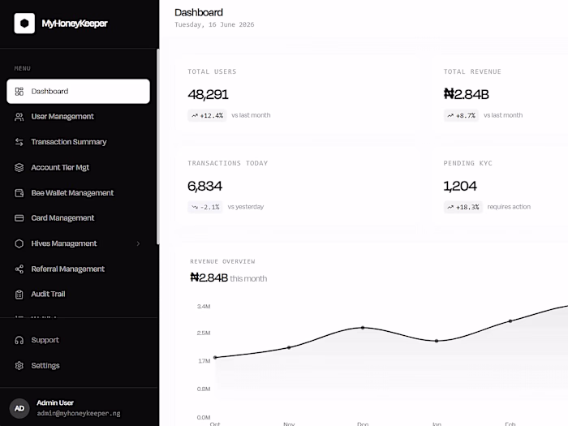Click the AD admin avatar
Screen dimensions: 568x426
(19, 408)
